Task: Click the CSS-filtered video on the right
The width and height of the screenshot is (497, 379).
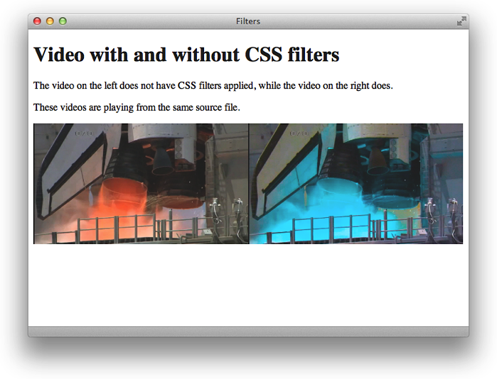Action: coord(356,184)
